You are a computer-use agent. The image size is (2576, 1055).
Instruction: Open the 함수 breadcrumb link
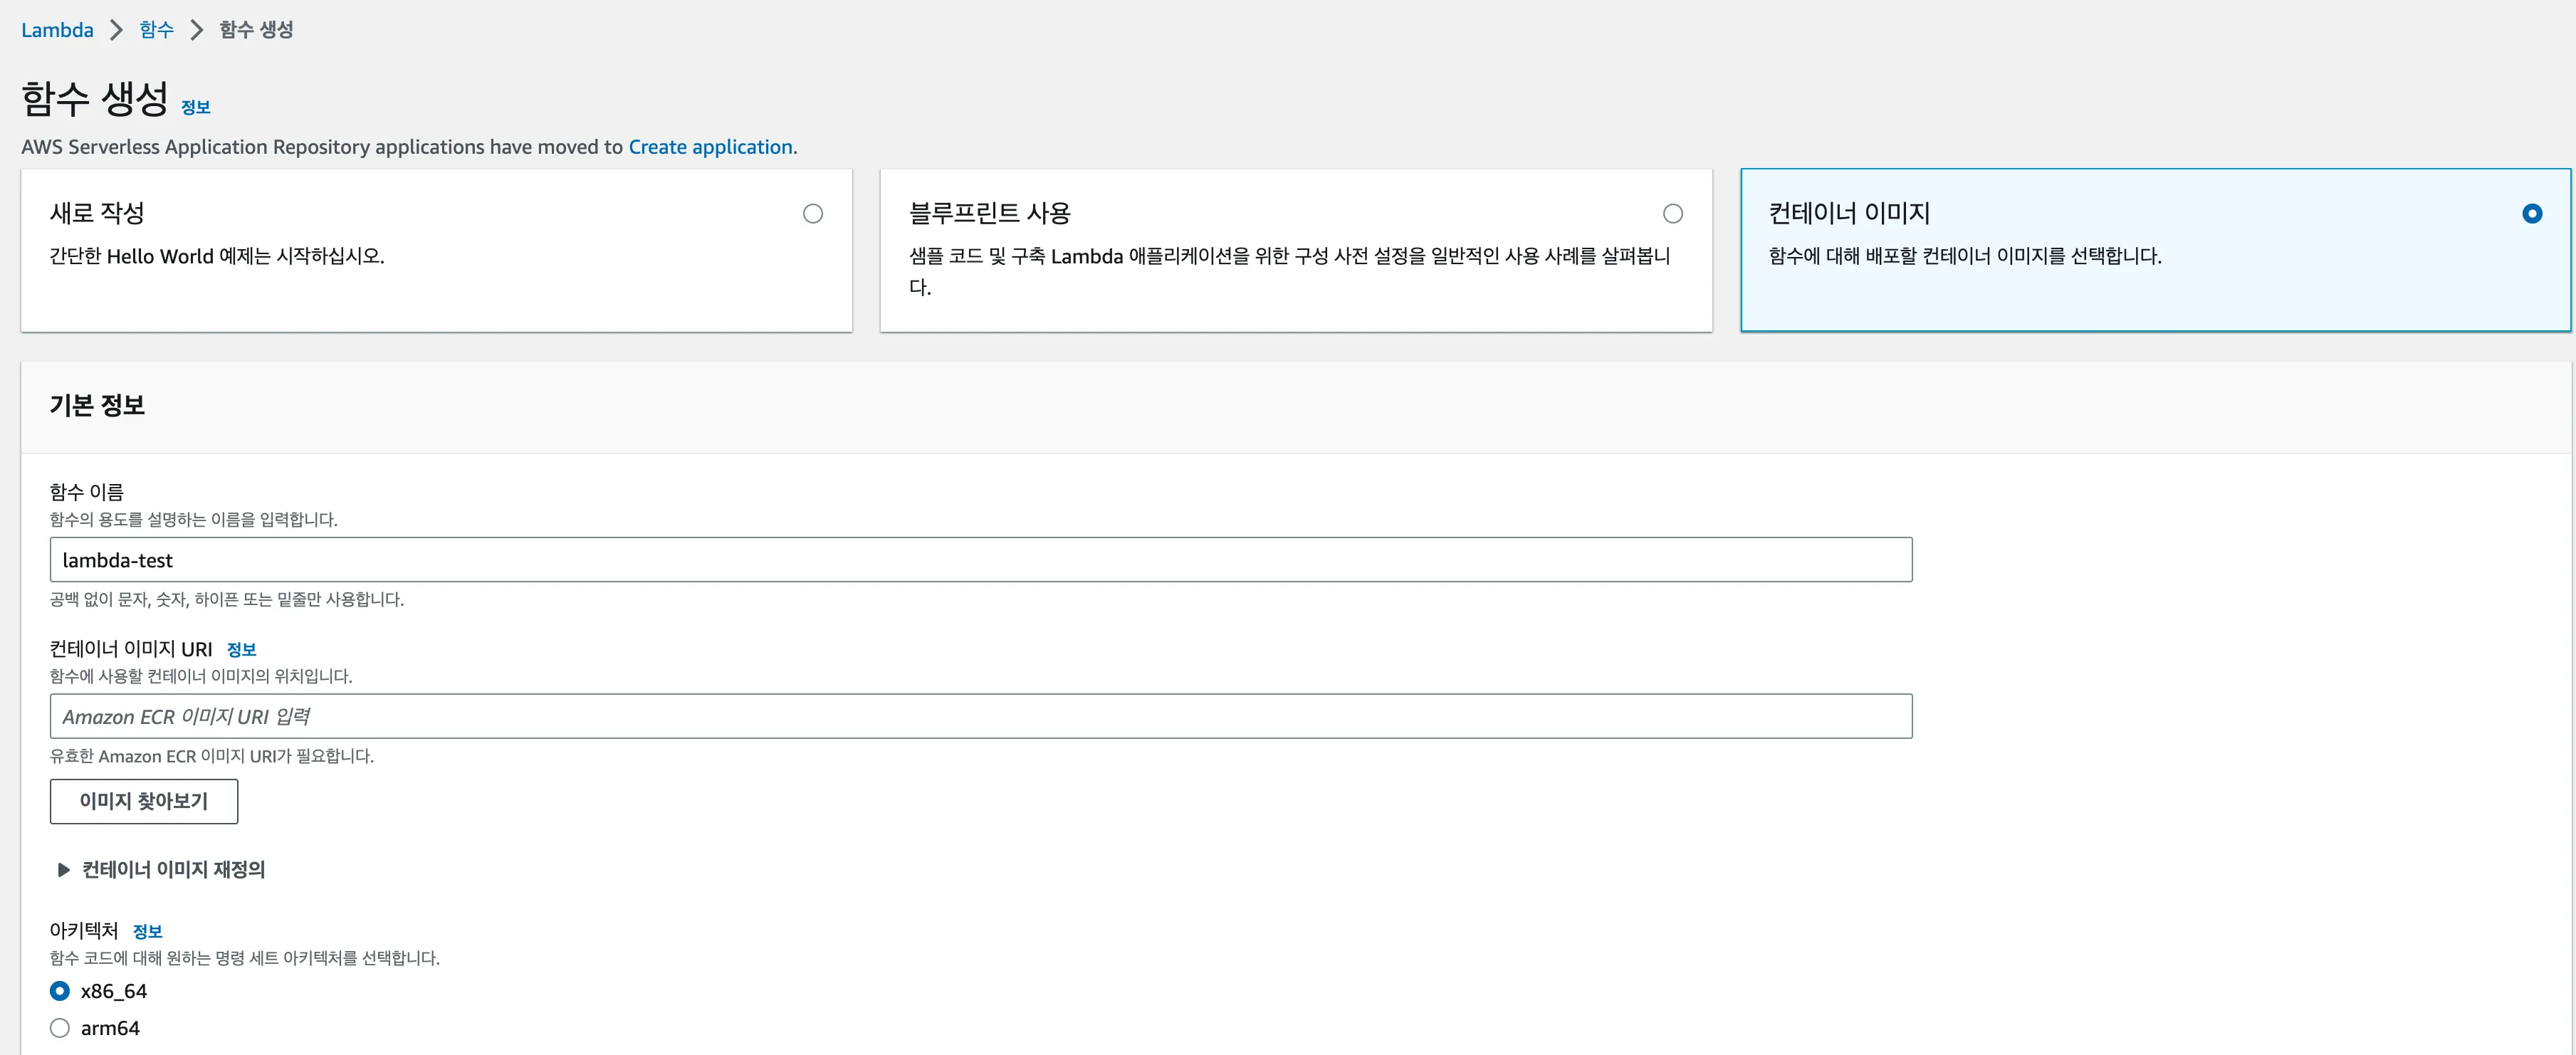point(156,30)
